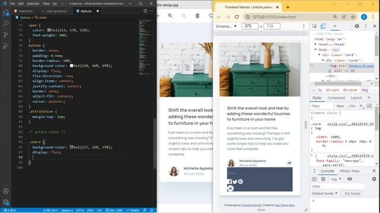Image resolution: width=380 pixels, height=213 pixels.
Task: Select div.card in DevTools breadcrumb
Action: 332,90
